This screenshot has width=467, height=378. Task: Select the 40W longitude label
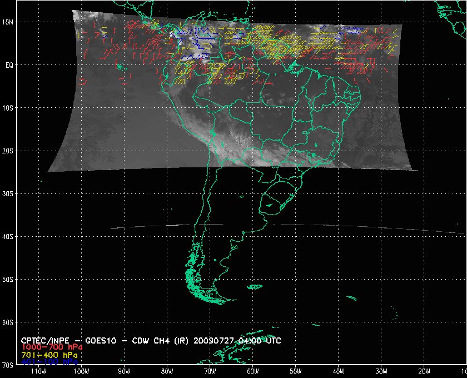pyautogui.click(x=339, y=371)
